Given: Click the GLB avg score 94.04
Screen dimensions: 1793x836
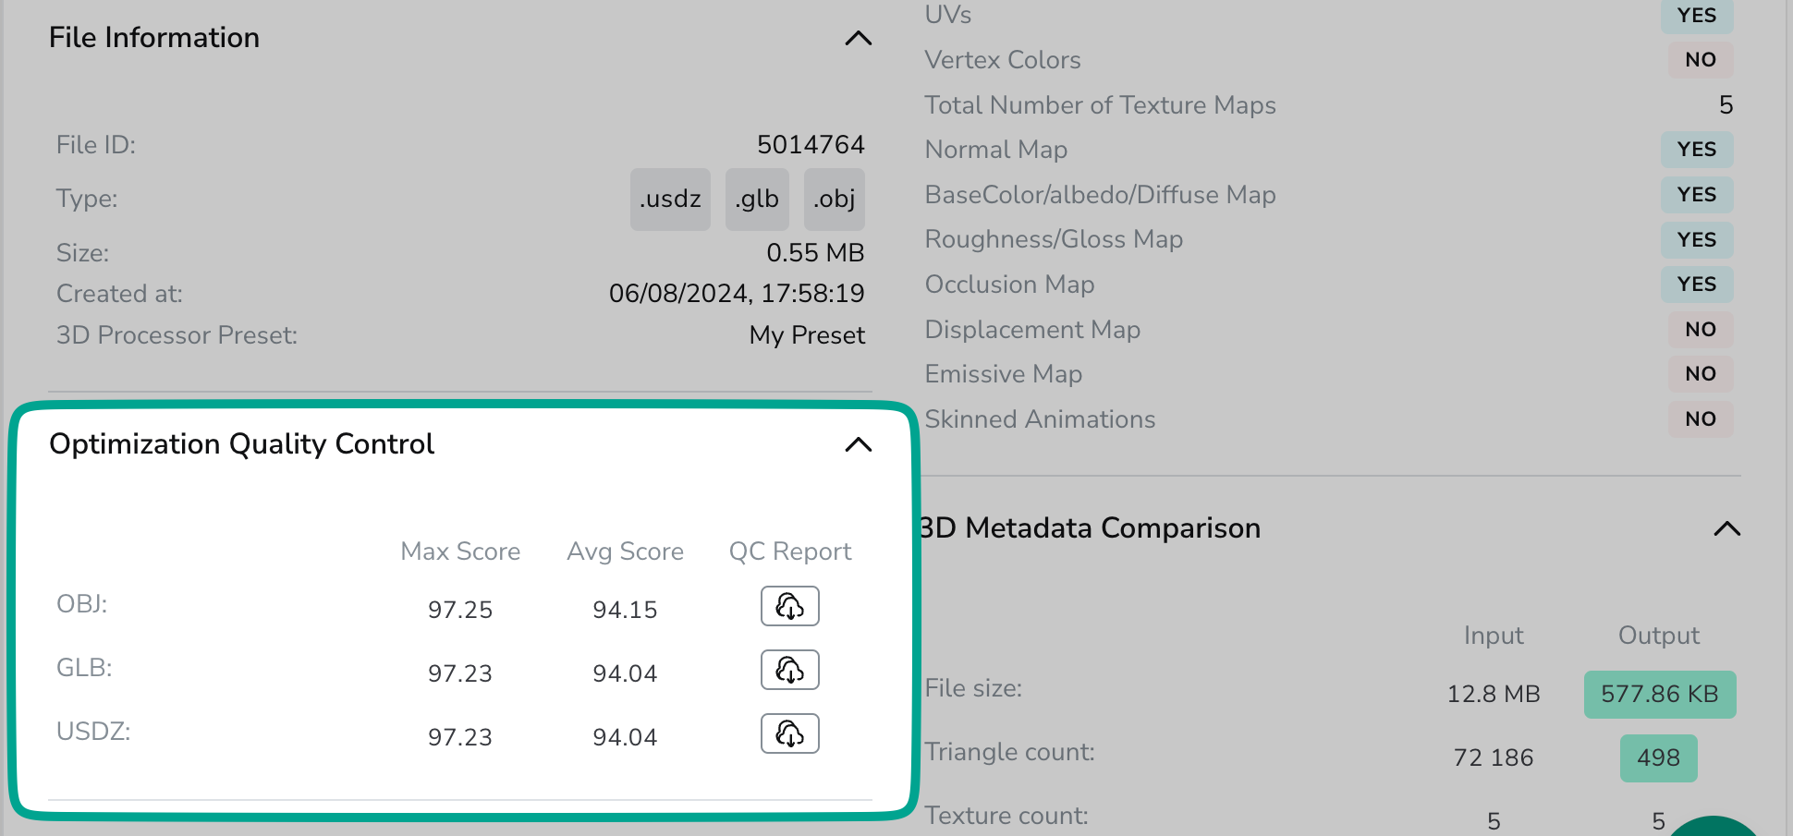Looking at the screenshot, I should 625,673.
